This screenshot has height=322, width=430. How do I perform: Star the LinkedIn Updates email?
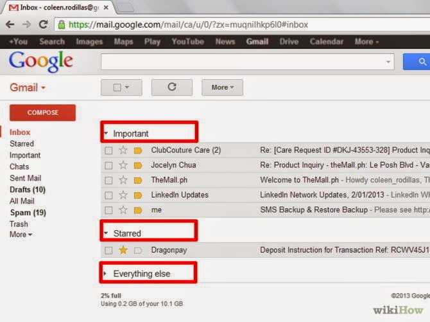click(123, 195)
